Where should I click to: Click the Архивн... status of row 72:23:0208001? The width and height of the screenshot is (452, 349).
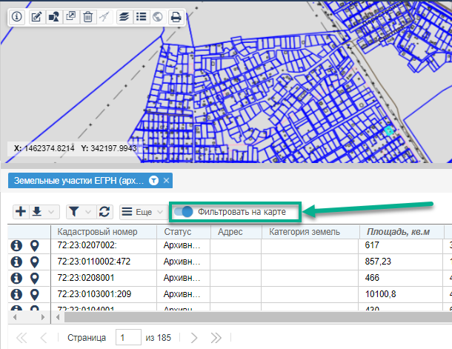(183, 278)
